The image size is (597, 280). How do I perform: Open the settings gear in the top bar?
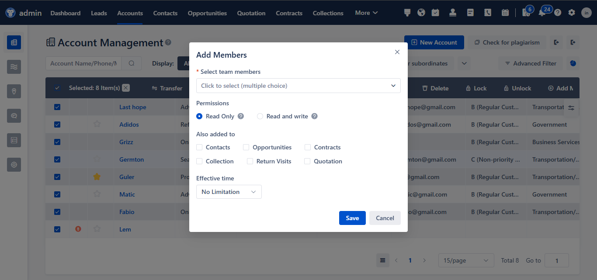click(572, 12)
